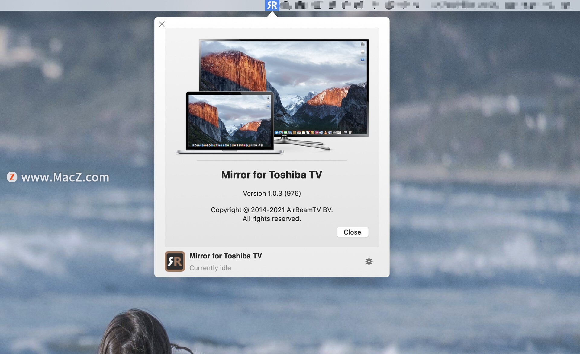Open the settings gear menu
Screen dimensions: 580x354
369,261
